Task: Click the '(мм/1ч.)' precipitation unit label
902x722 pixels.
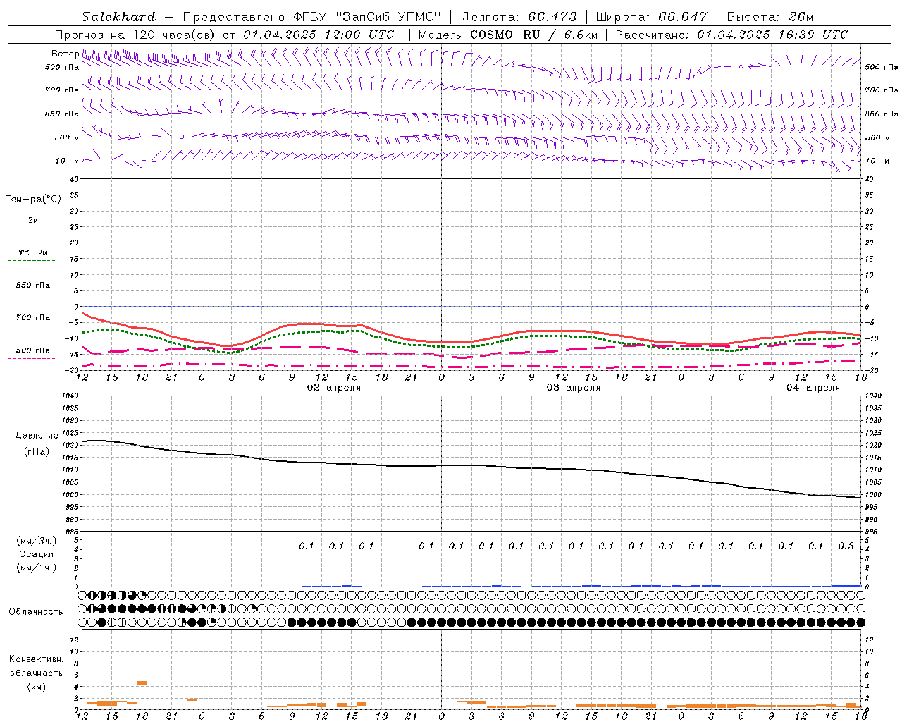Action: point(37,568)
